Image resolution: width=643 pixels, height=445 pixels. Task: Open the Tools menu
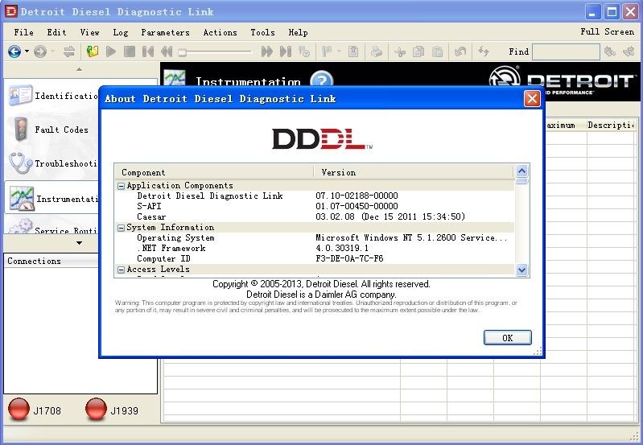click(262, 32)
